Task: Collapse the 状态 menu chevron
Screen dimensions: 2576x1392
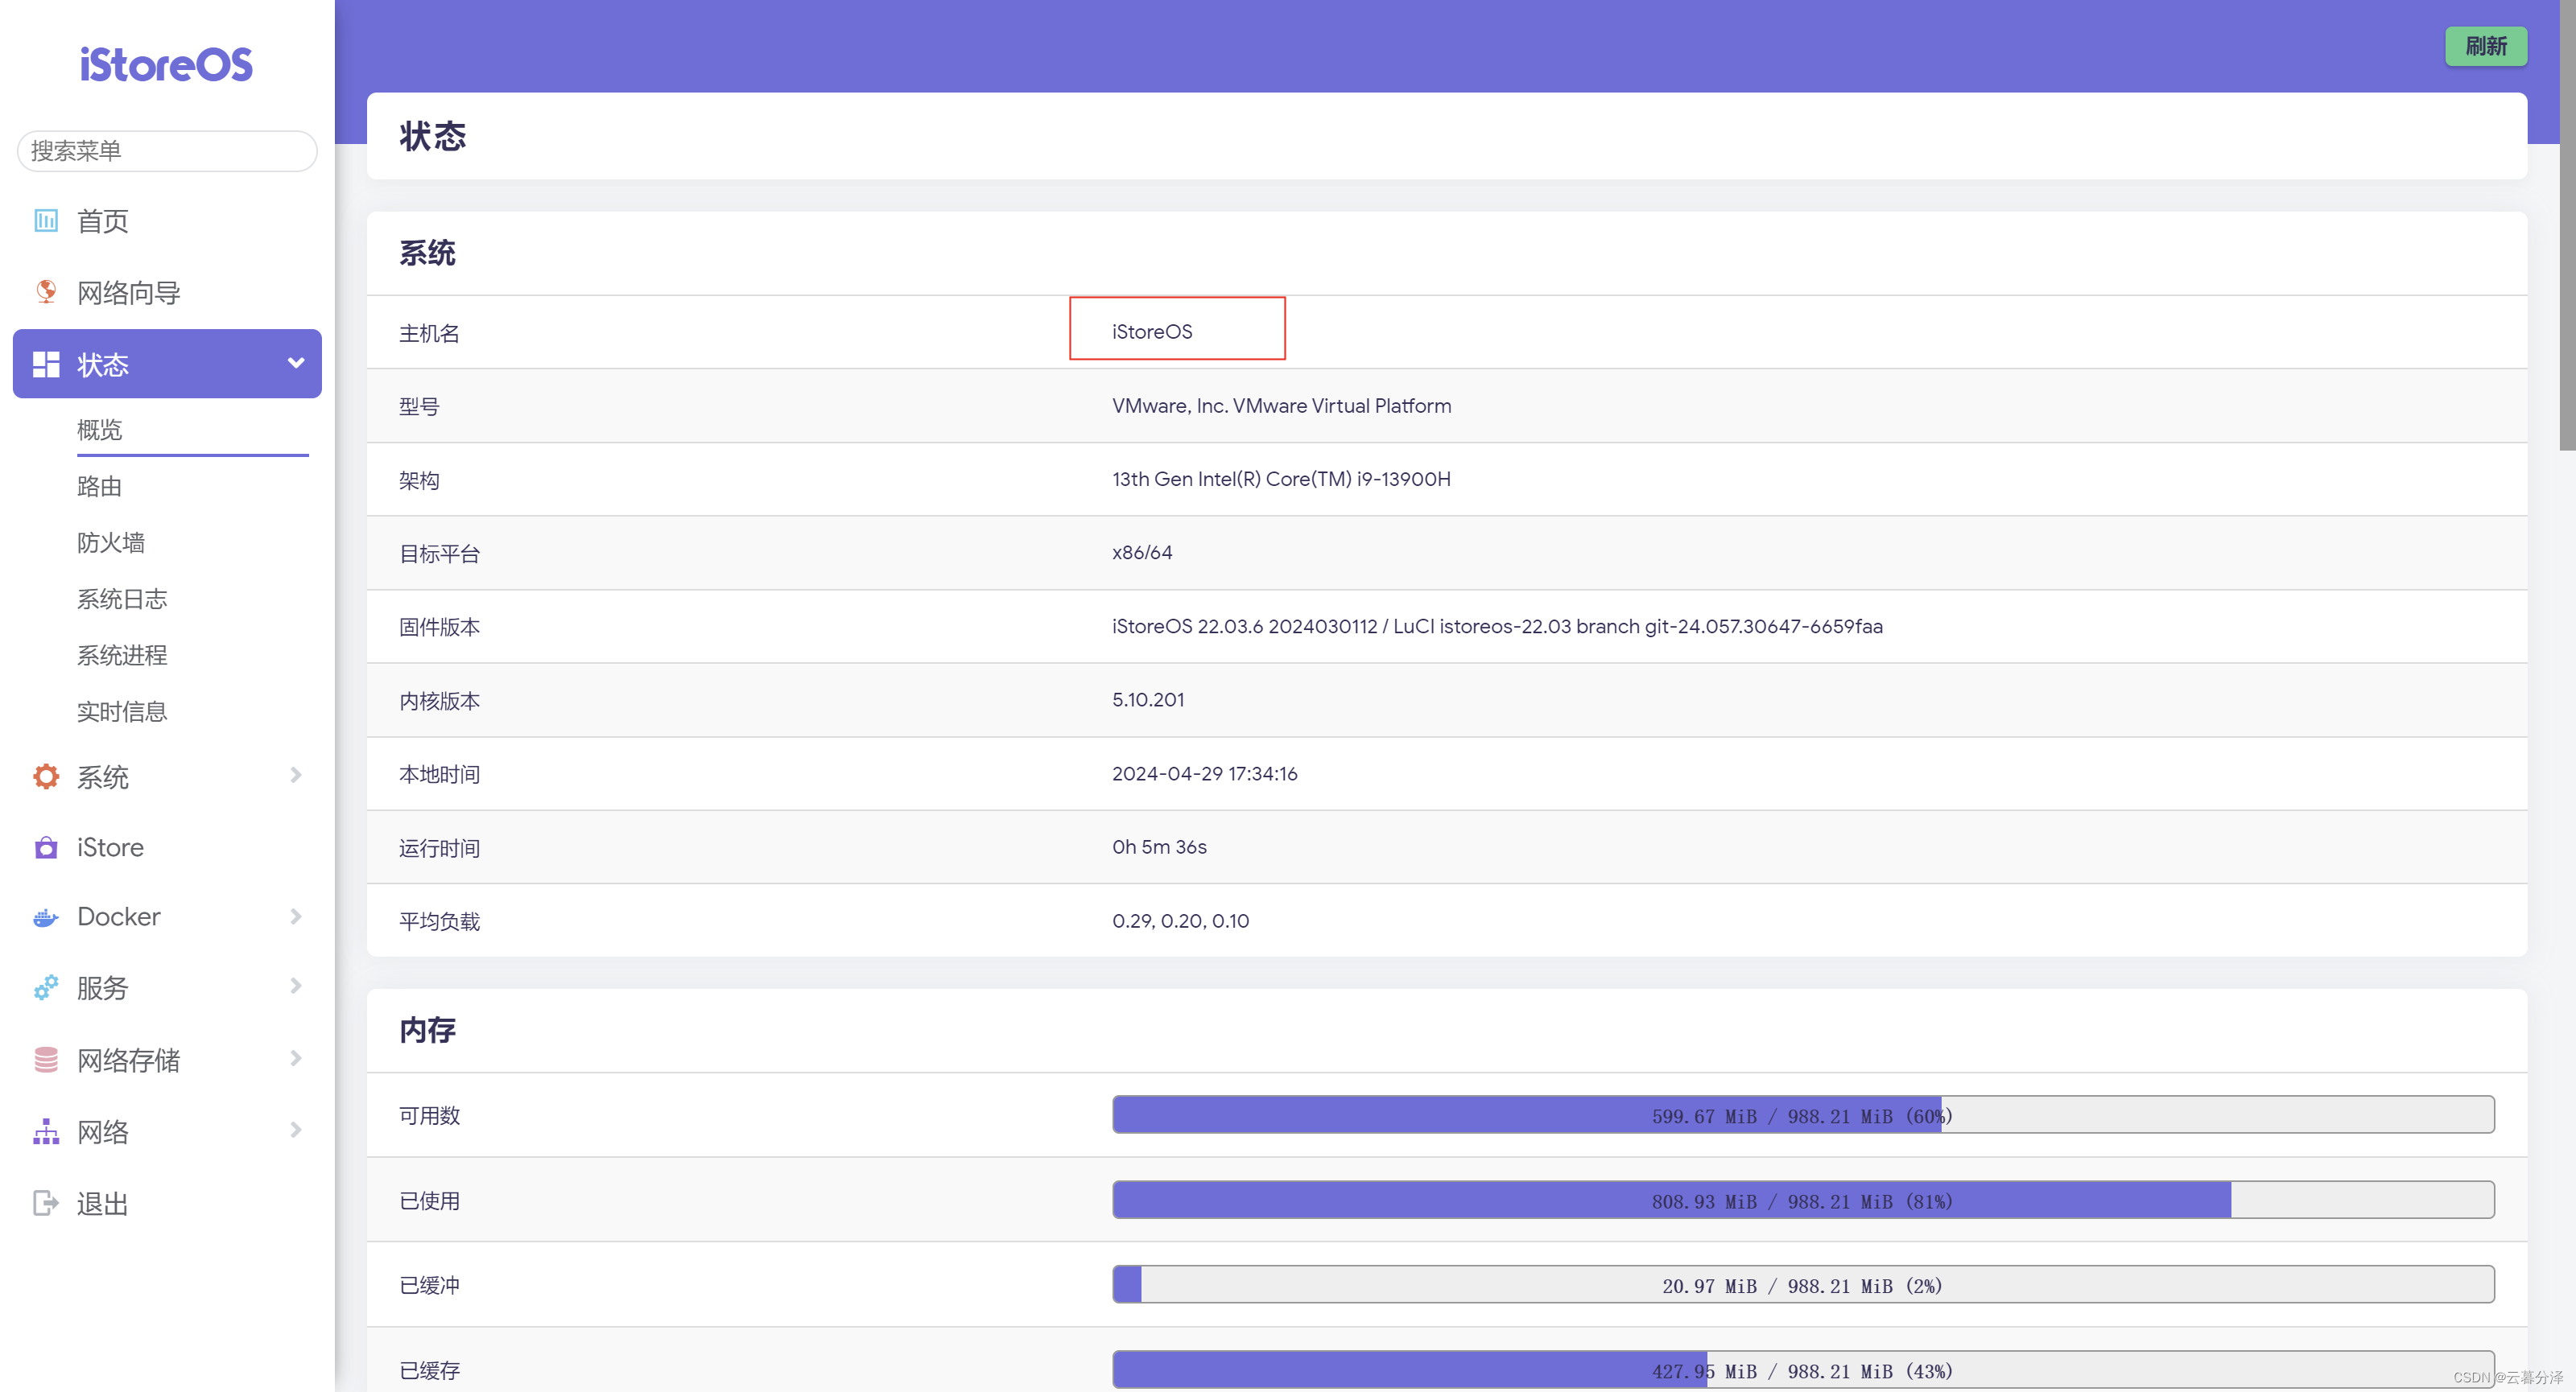Action: coord(296,364)
